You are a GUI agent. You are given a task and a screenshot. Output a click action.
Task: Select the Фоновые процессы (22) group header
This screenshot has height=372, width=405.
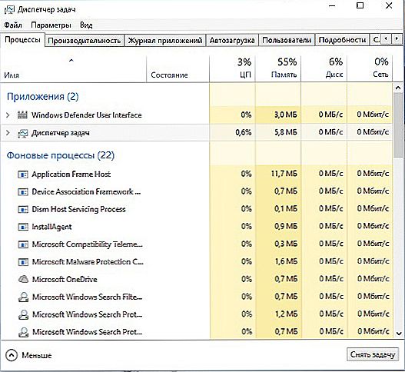click(61, 155)
